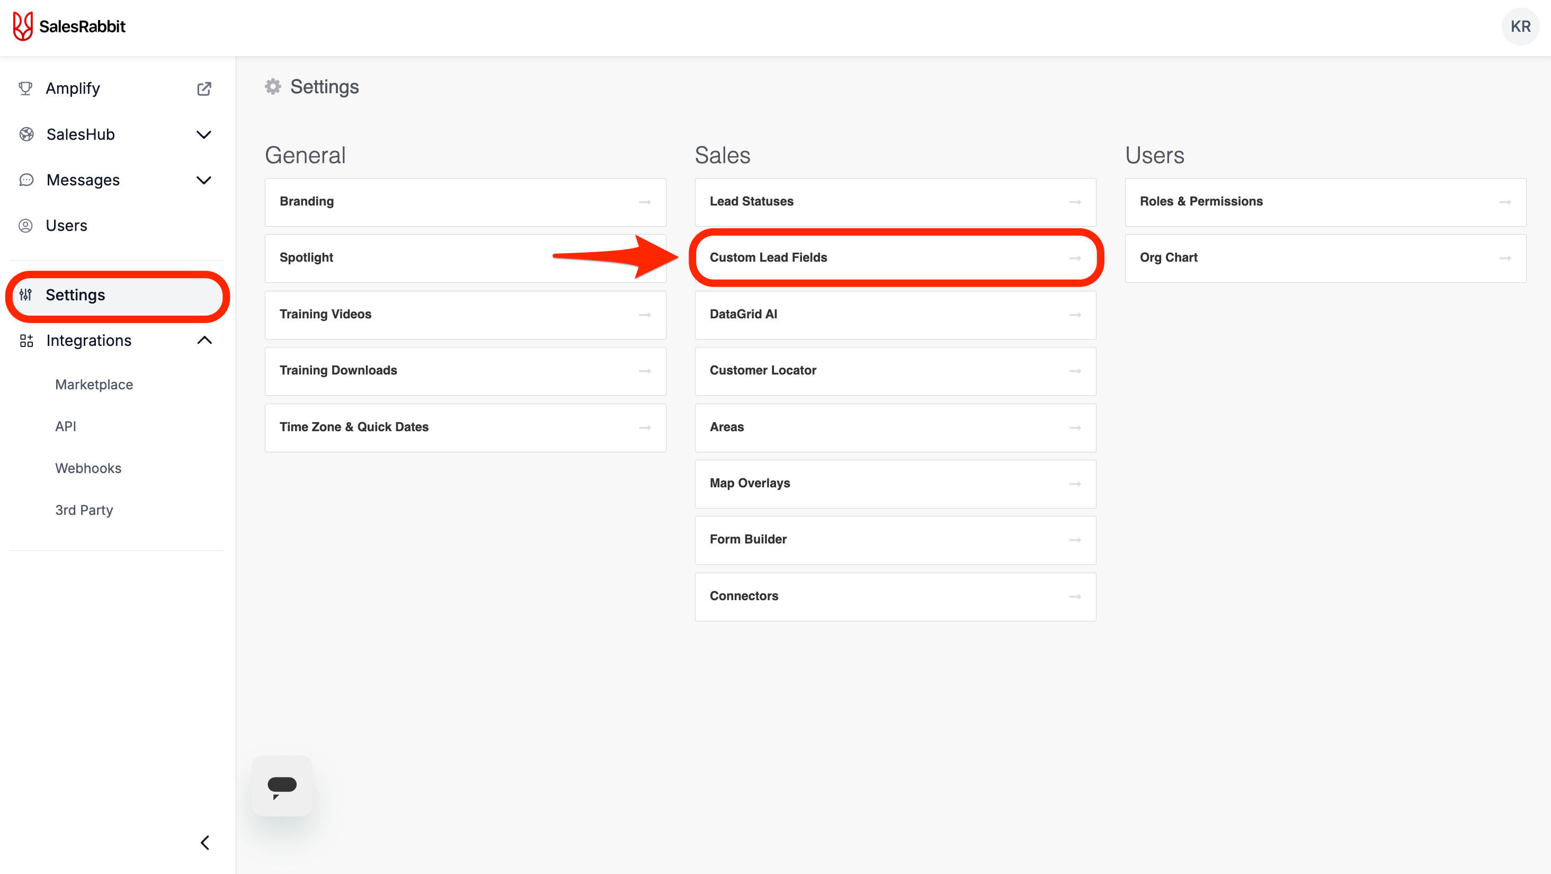
Task: Collapse the sidebar with left arrow
Action: (204, 842)
